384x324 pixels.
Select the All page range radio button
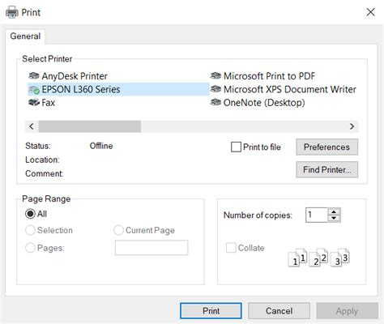30,214
